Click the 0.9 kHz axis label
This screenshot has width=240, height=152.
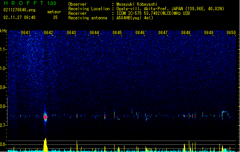click(x=3, y=87)
